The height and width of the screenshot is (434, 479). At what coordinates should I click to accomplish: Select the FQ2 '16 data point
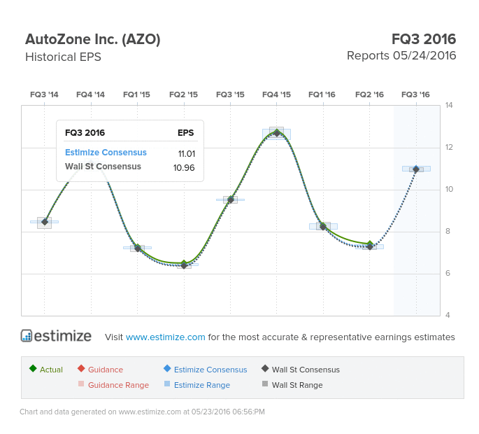pyautogui.click(x=370, y=246)
